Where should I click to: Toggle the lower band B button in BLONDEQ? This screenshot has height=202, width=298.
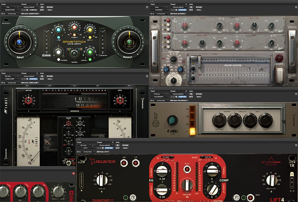pyautogui.click(x=168, y=47)
